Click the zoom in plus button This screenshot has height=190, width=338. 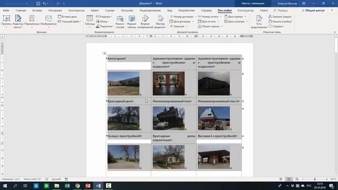[x=327, y=179]
